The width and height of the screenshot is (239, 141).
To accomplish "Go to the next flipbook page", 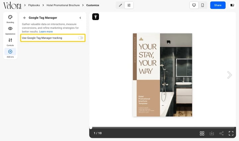I will point(229,75).
